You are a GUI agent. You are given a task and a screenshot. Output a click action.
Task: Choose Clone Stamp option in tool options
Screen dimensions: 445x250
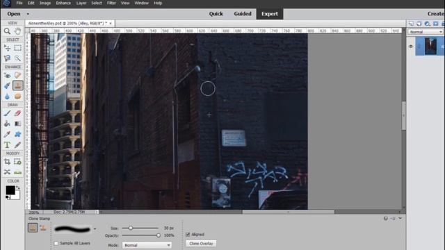33,228
